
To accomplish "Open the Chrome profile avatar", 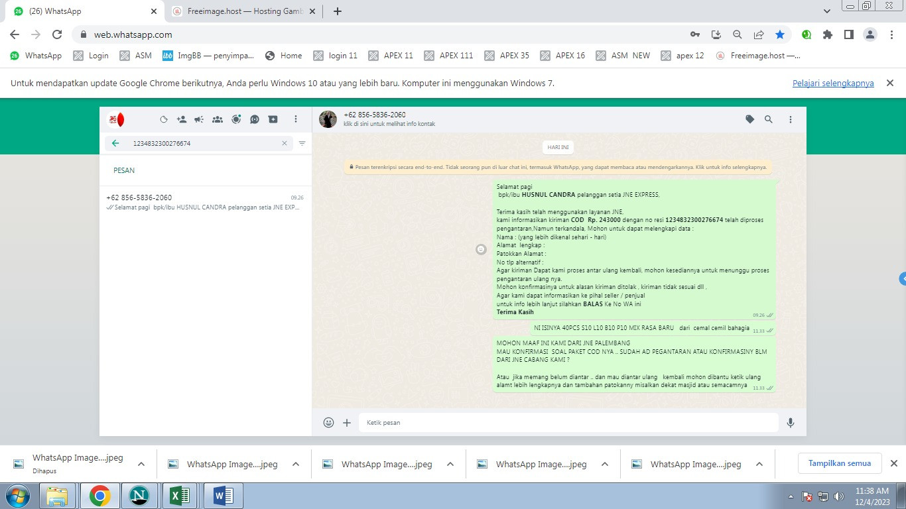I will point(870,34).
